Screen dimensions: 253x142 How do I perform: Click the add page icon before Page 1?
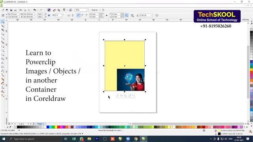pos(34,124)
